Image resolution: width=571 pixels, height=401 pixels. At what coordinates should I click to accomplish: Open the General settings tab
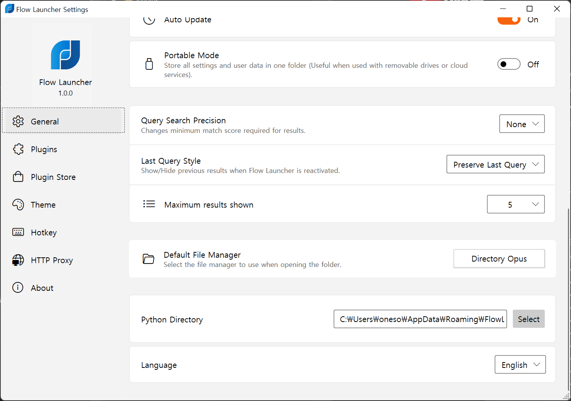click(63, 121)
